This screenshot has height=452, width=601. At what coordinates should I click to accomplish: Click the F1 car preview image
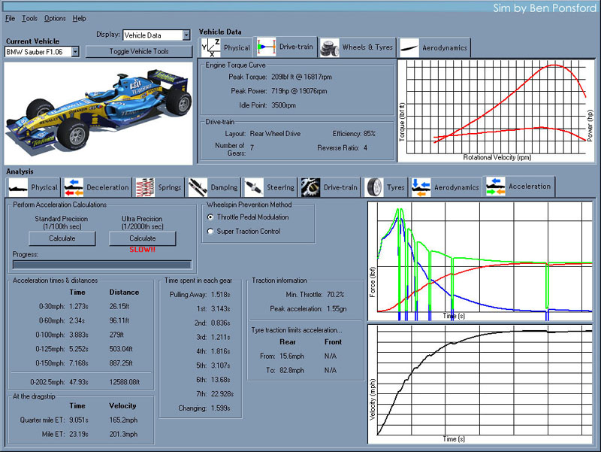[98, 114]
